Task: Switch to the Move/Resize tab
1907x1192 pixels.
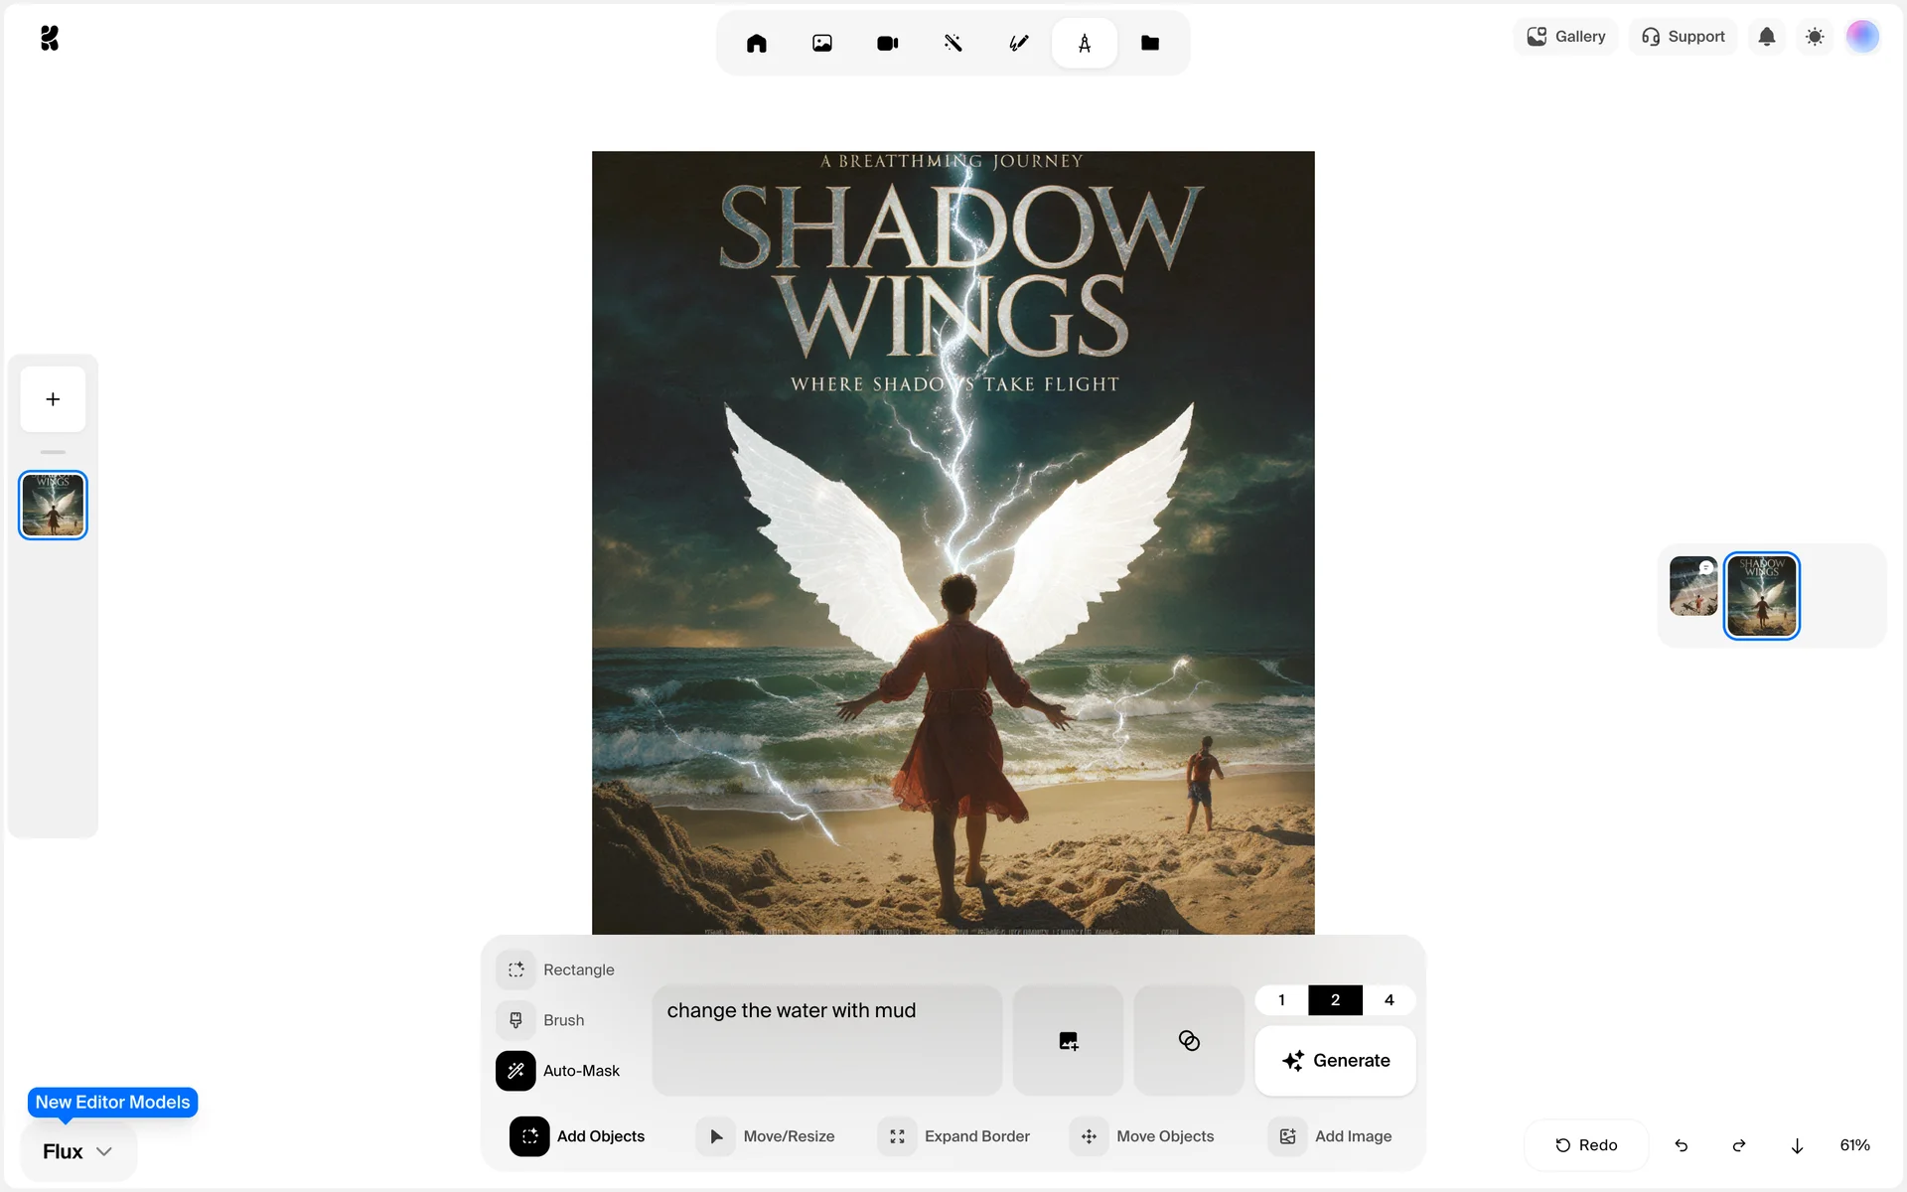Action: click(x=767, y=1136)
